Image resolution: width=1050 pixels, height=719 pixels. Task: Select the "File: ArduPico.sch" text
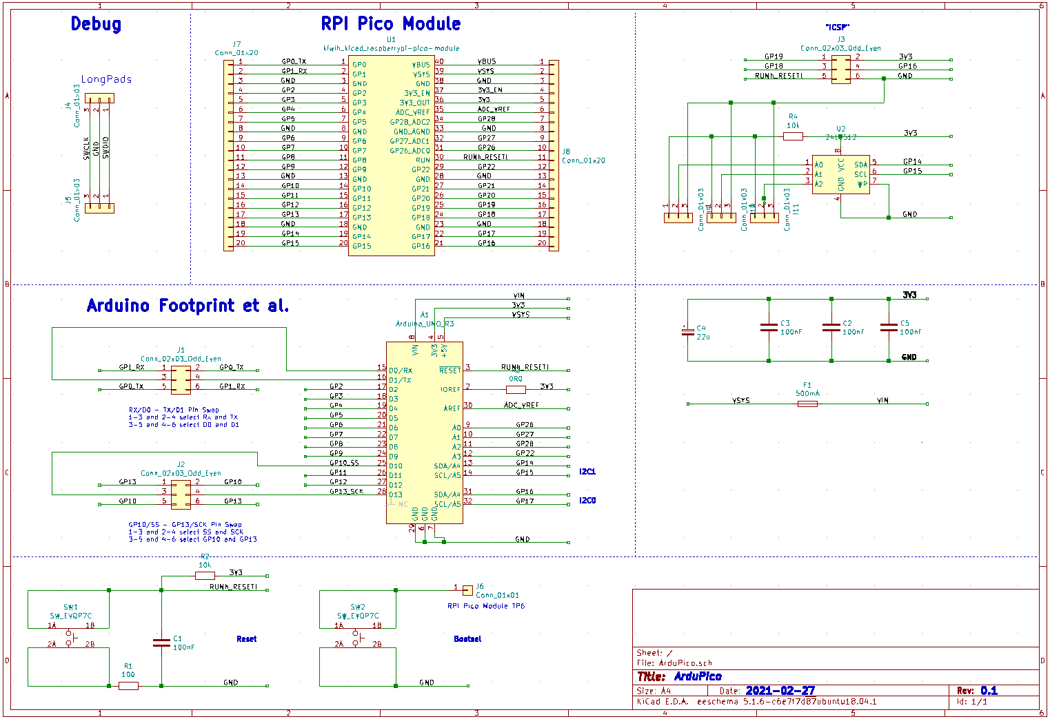(x=674, y=663)
